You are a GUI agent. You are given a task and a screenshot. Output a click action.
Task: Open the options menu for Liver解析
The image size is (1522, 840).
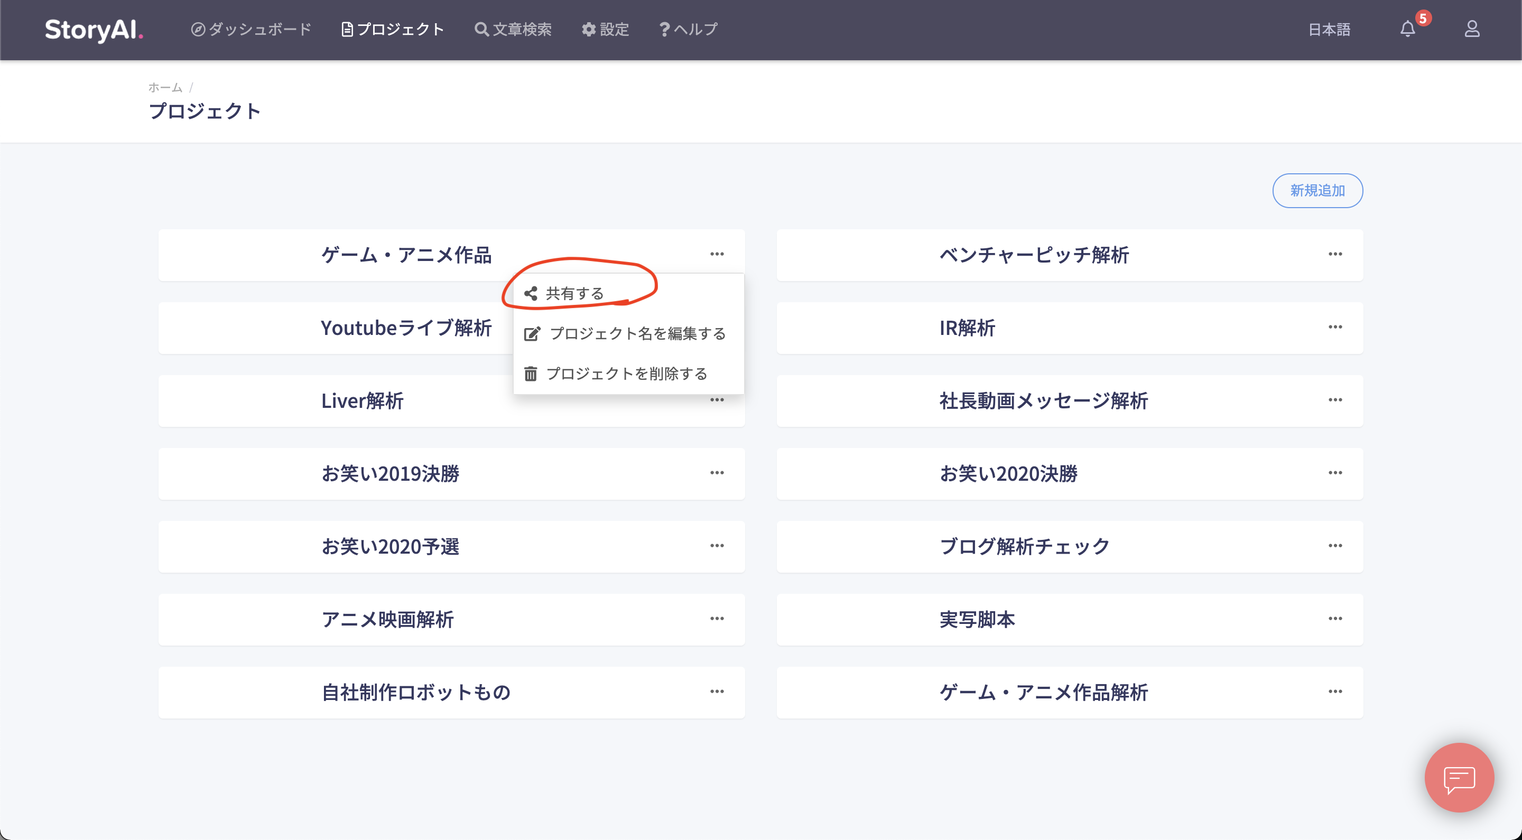[x=717, y=400]
